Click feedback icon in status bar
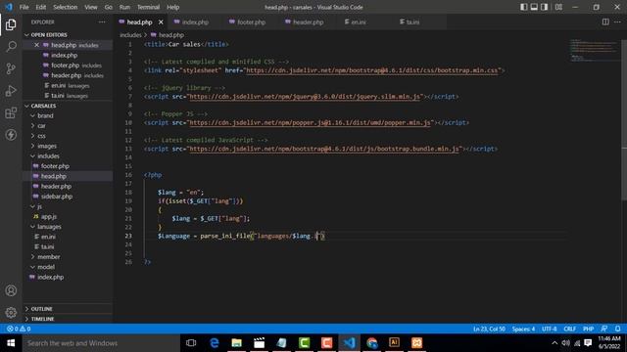627x352 pixels. click(x=603, y=329)
